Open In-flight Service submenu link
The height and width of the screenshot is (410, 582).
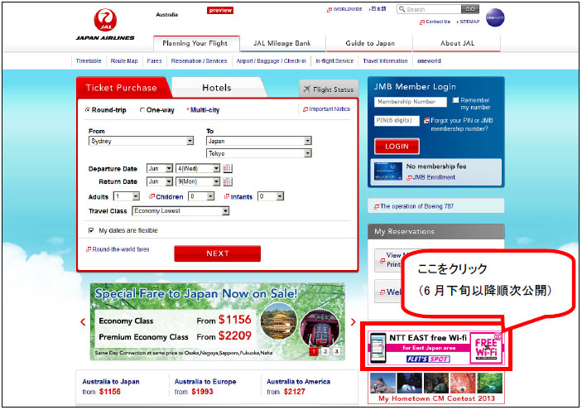point(334,61)
